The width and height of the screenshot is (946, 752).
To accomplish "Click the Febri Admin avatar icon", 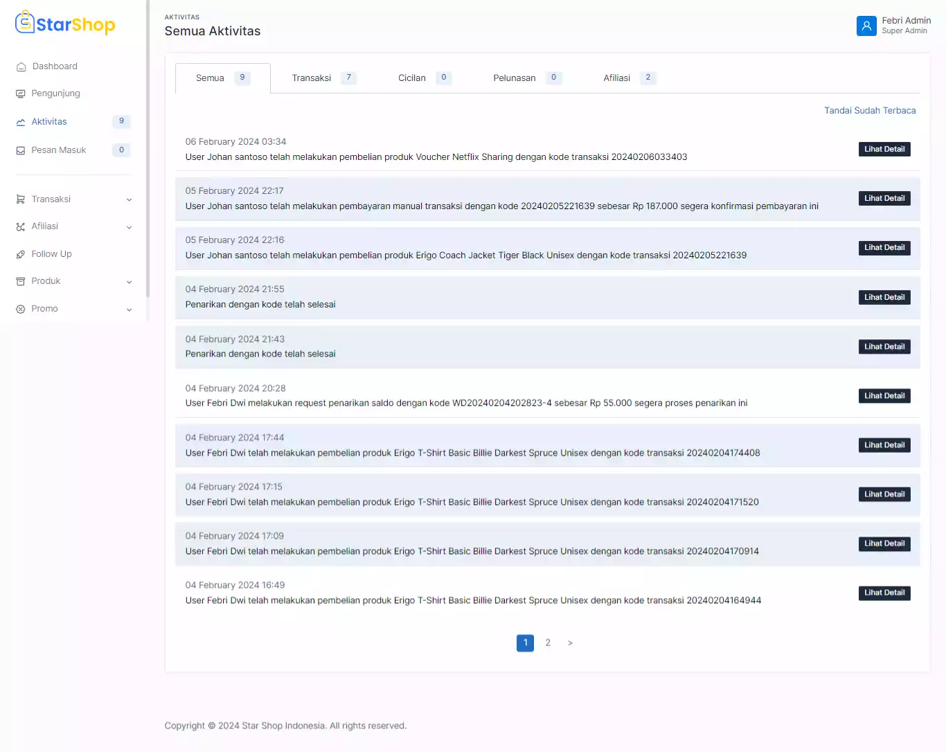I will [x=866, y=26].
